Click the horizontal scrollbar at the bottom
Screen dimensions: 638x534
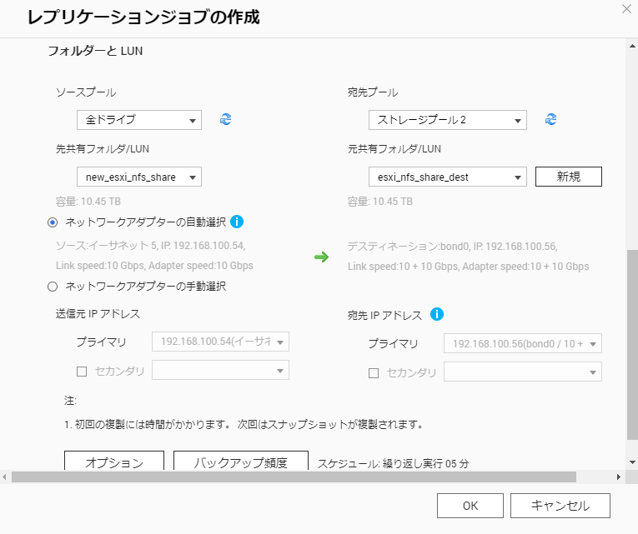292,477
